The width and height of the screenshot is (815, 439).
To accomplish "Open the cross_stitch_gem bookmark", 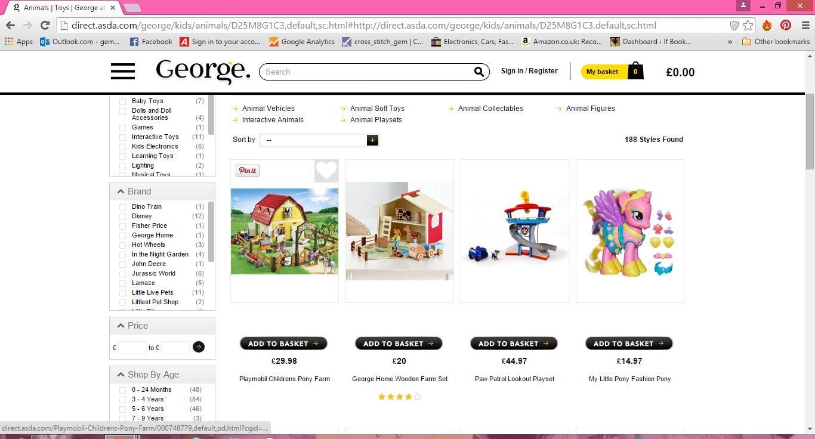I will [382, 42].
